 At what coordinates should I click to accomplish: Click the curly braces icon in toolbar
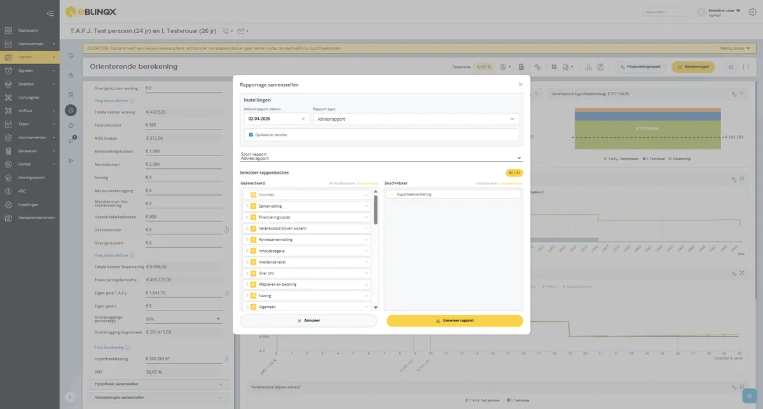click(x=746, y=67)
